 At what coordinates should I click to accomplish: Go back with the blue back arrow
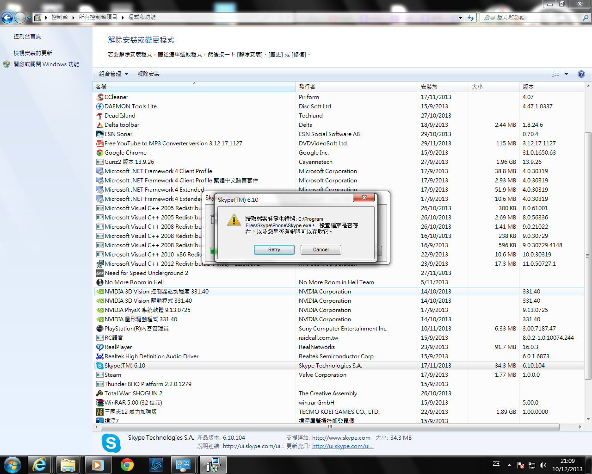click(x=7, y=18)
